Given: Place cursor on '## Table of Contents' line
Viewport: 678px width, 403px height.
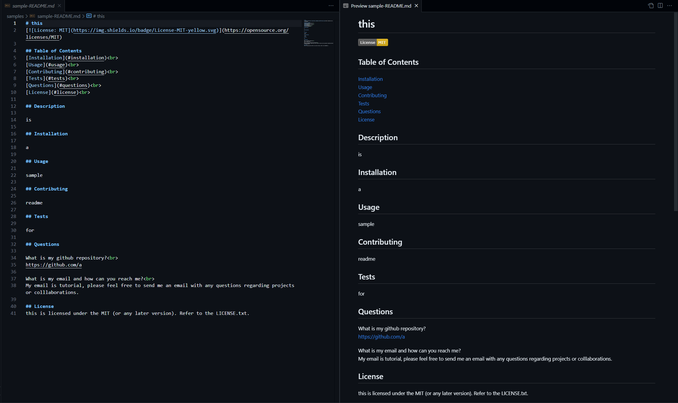Looking at the screenshot, I should point(54,51).
